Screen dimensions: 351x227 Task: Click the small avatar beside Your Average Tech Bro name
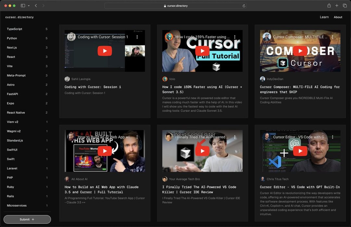pyautogui.click(x=165, y=179)
